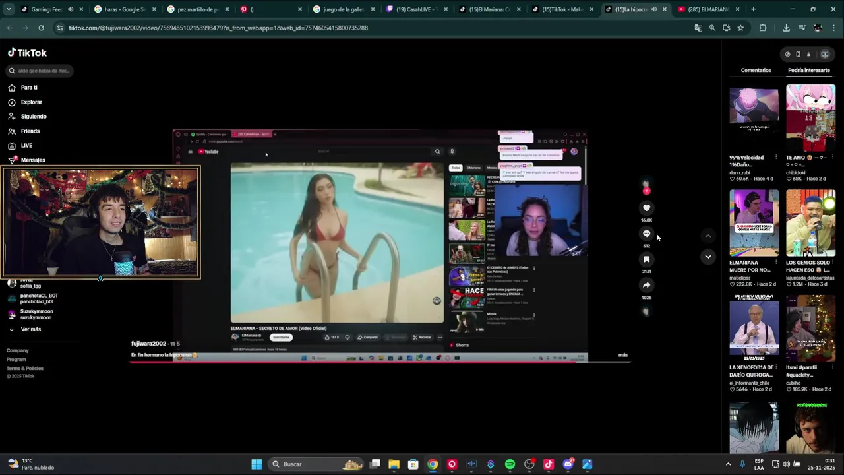Open Program footer link
Viewport: 844px width, 475px height.
click(x=16, y=360)
